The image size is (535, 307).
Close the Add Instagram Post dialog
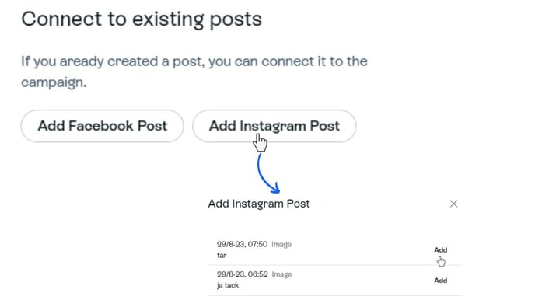pos(453,204)
